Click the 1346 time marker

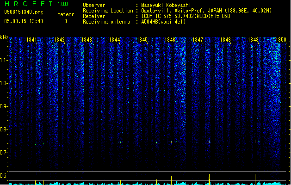pos(170,40)
